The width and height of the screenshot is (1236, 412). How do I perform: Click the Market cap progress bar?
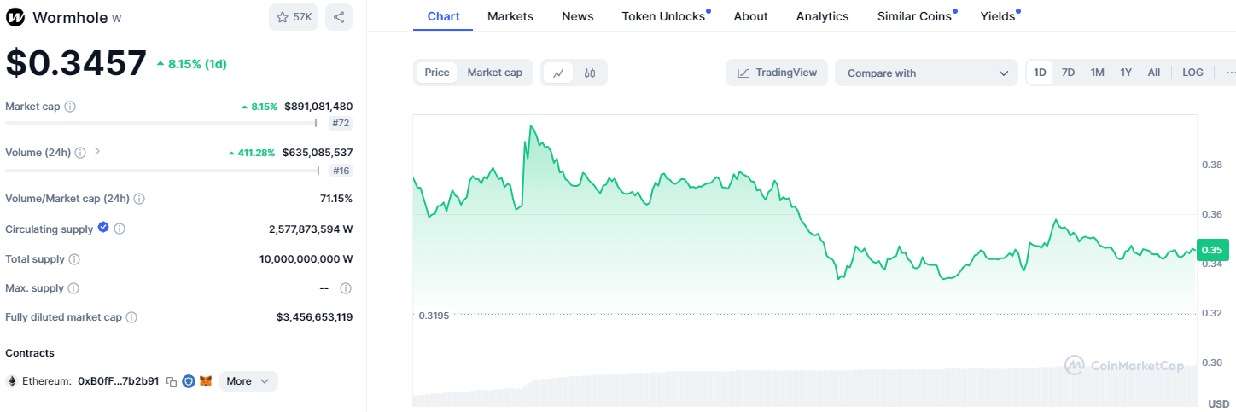161,124
